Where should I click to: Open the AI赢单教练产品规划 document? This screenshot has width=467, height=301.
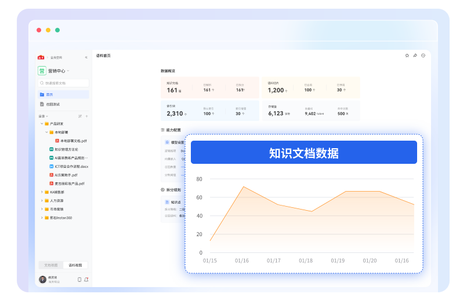68,158
